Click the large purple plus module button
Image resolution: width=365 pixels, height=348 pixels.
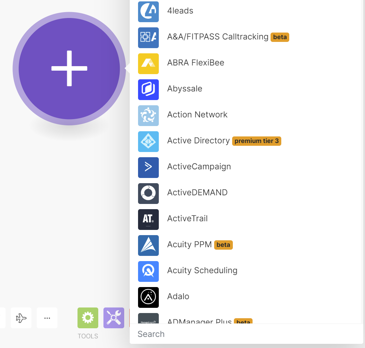pyautogui.click(x=69, y=69)
